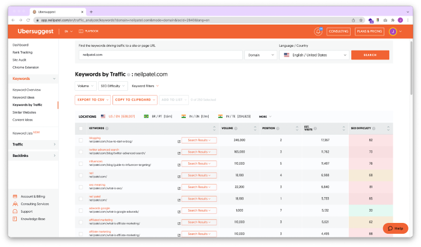Click the browser forward arrow
421x247 pixels.
tap(20, 20)
